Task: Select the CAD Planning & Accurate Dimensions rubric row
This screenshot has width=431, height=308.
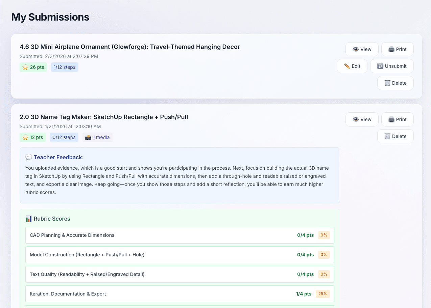Action: [180, 235]
